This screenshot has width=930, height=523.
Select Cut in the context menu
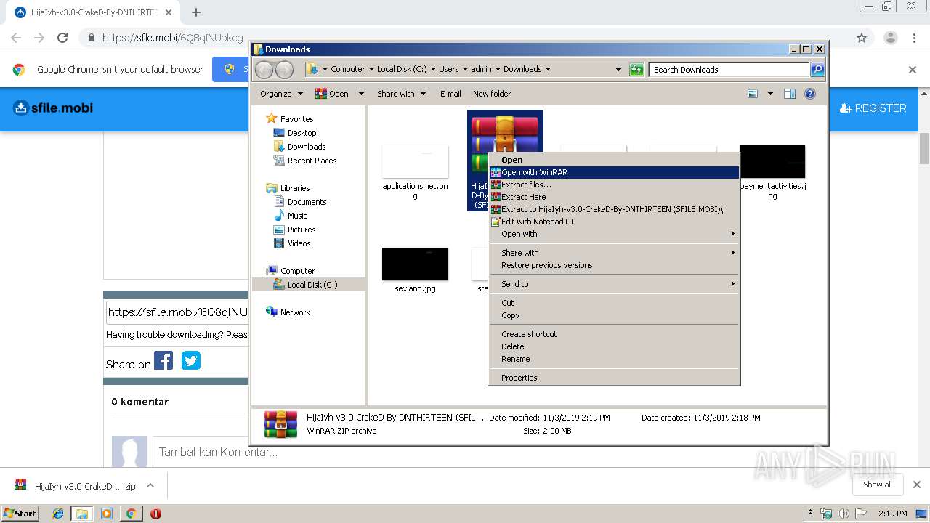pos(614,303)
